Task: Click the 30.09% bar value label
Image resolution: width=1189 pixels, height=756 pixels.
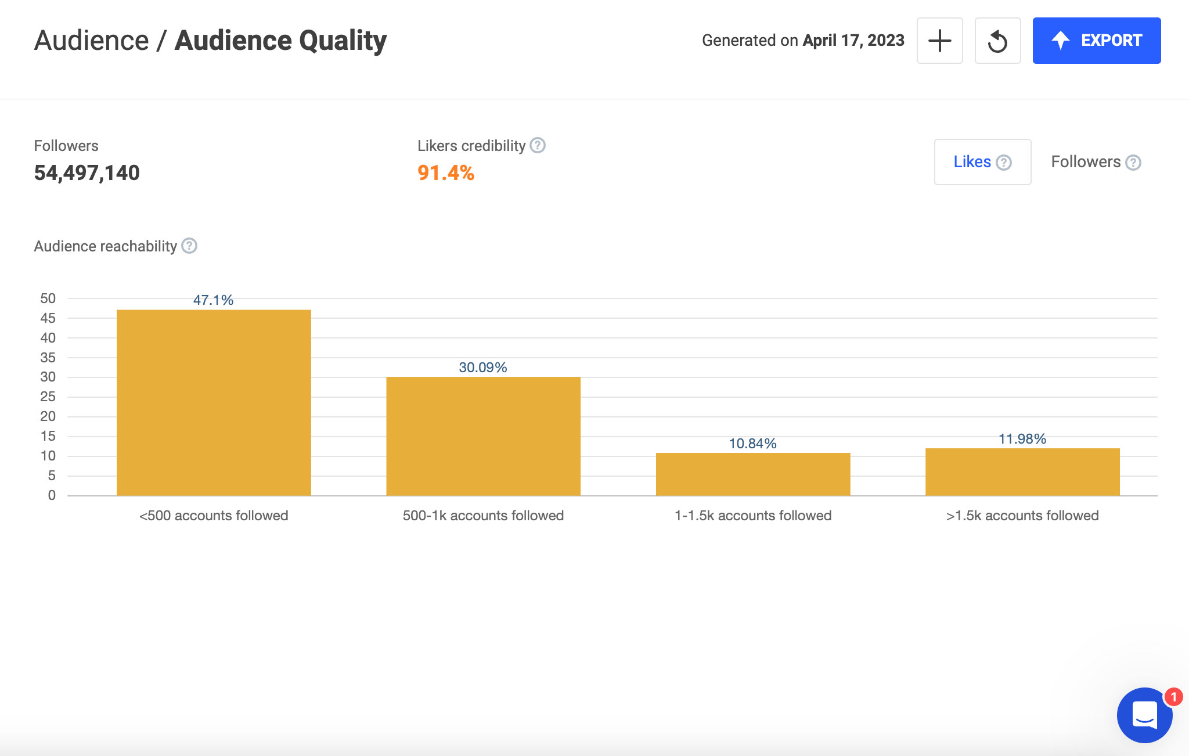Action: (483, 368)
